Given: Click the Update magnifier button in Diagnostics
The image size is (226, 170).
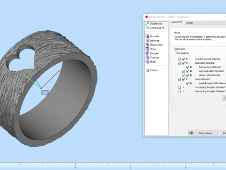Looking at the screenshot, I should (x=225, y=98).
